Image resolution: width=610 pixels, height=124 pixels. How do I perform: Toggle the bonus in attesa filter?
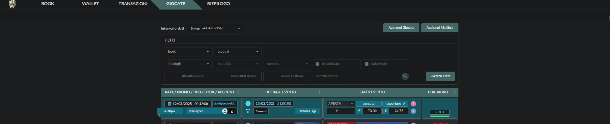(x=287, y=76)
